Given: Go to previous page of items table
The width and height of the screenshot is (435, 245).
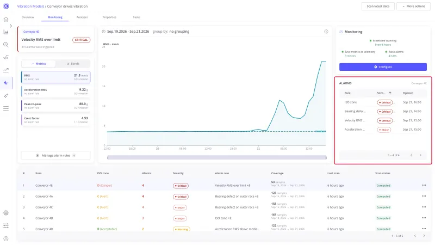Looking at the screenshot, I should click(415, 236).
